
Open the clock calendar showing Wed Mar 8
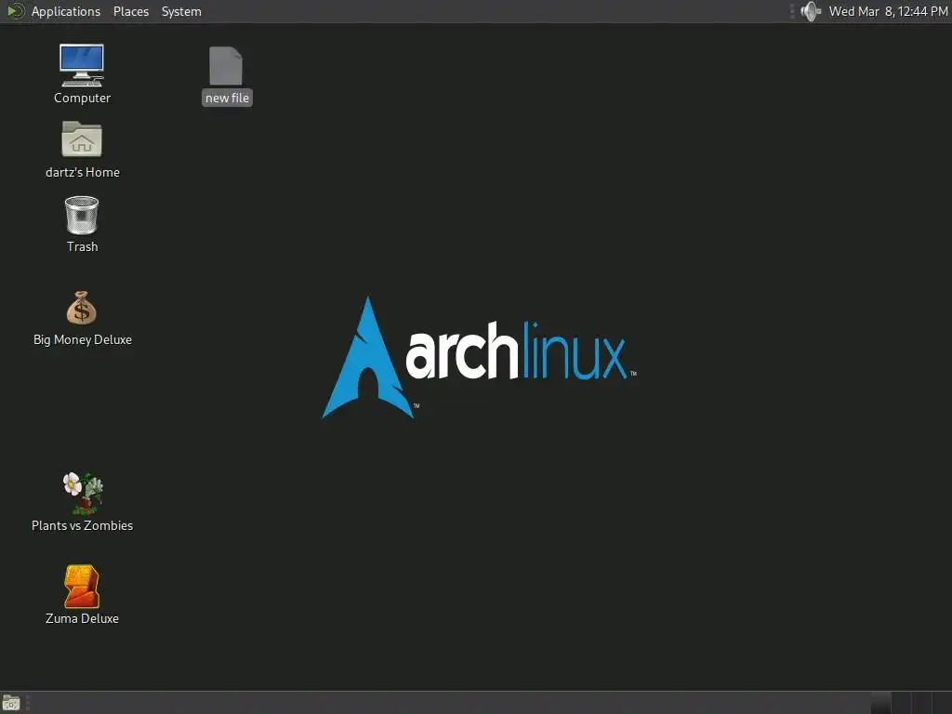coord(888,11)
